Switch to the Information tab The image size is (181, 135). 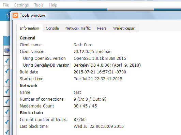pos(29,28)
